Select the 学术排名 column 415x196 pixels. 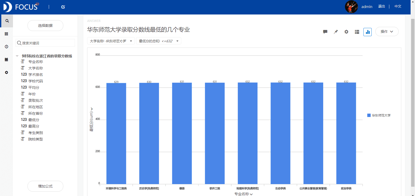[36, 75]
